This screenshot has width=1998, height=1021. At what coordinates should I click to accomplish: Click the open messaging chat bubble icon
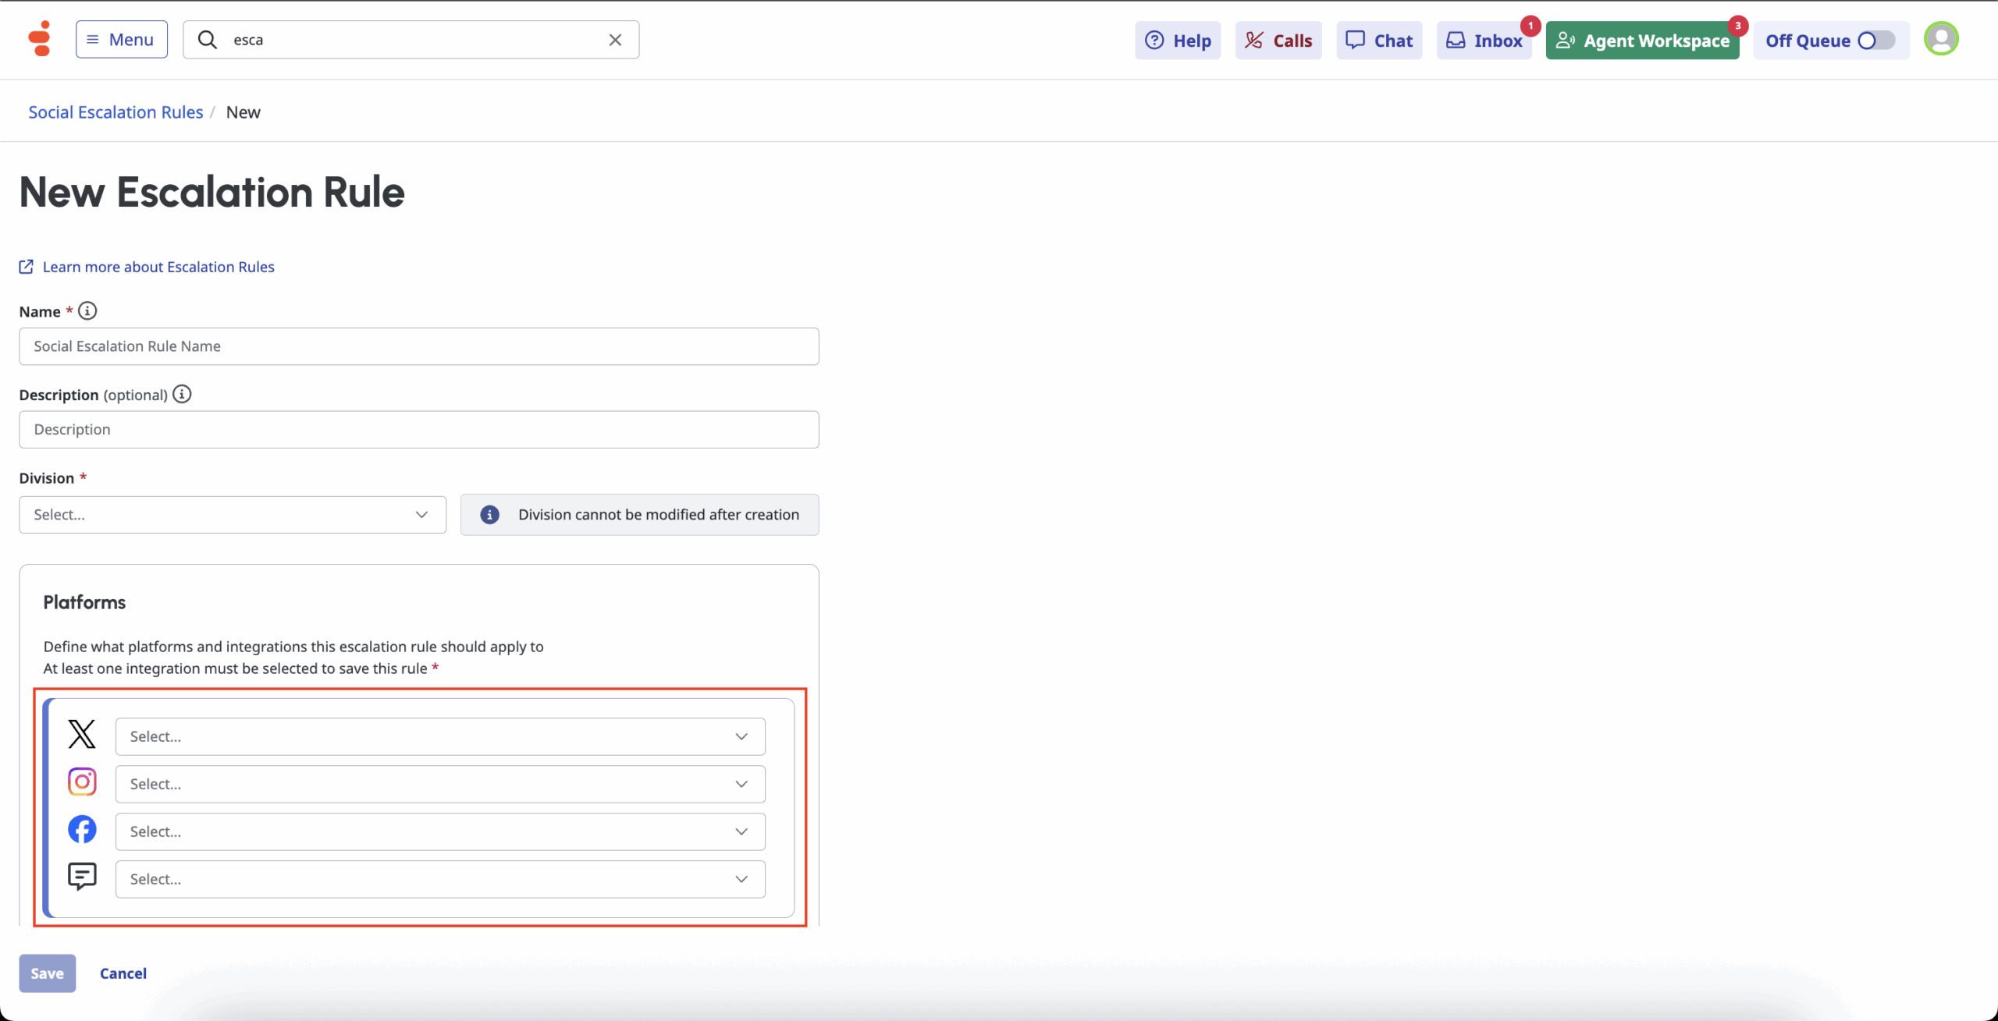(82, 877)
